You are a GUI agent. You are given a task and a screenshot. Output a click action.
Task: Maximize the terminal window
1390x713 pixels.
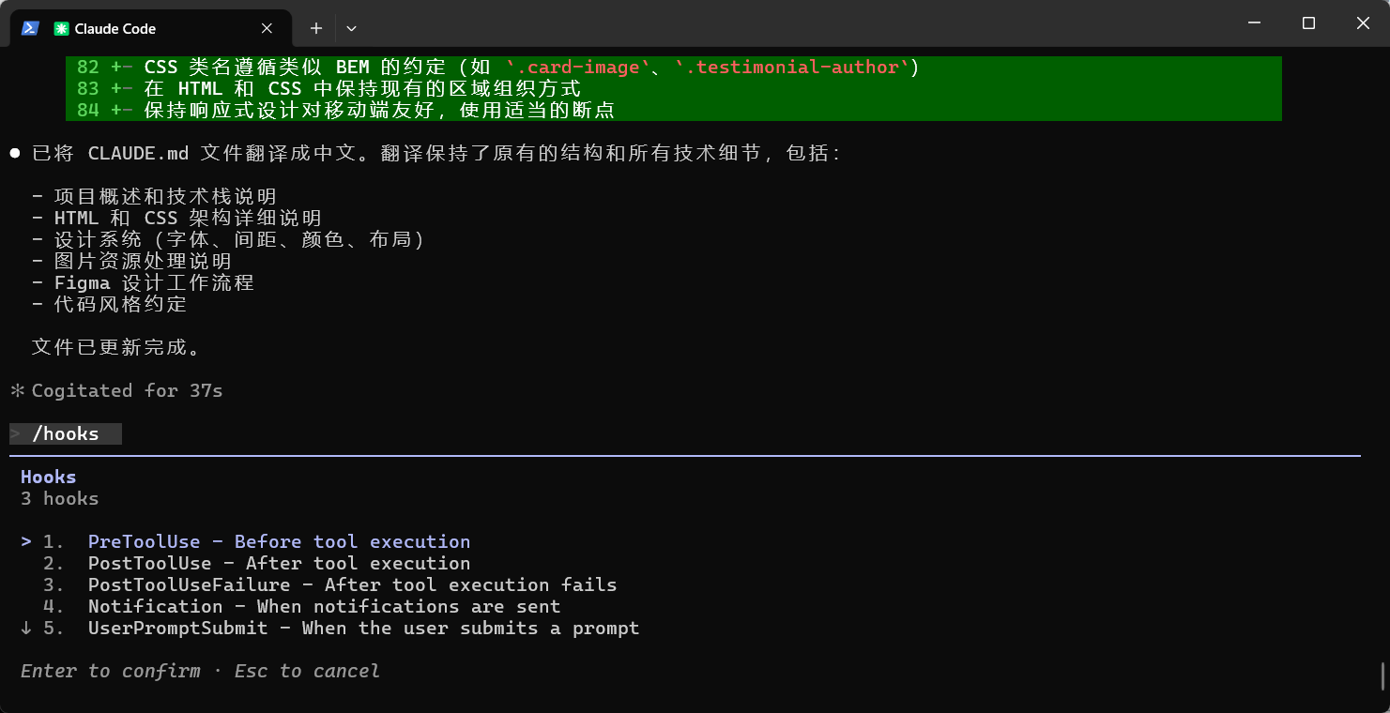tap(1308, 23)
